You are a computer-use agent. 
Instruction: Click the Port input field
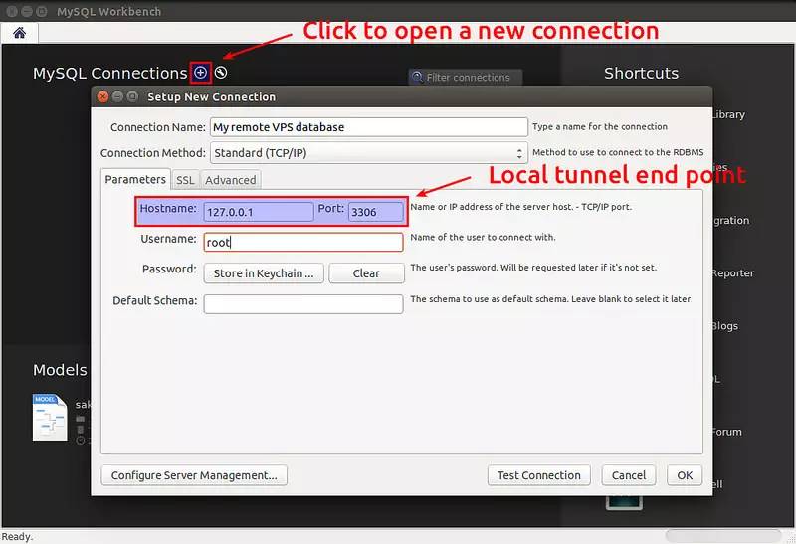(x=376, y=212)
